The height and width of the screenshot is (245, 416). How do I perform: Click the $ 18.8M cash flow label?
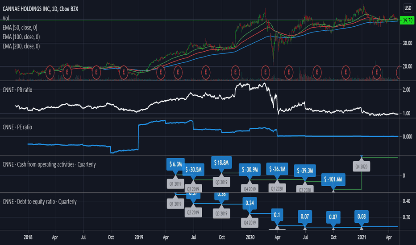221,163
